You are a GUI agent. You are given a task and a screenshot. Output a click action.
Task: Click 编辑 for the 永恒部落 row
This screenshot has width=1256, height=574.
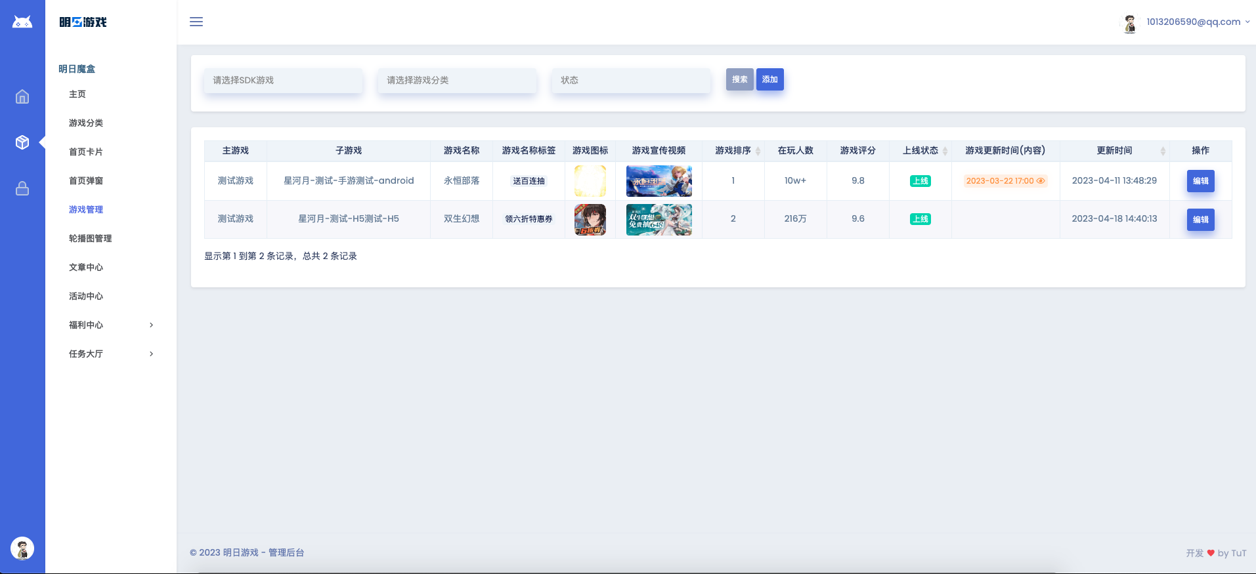[x=1200, y=181]
